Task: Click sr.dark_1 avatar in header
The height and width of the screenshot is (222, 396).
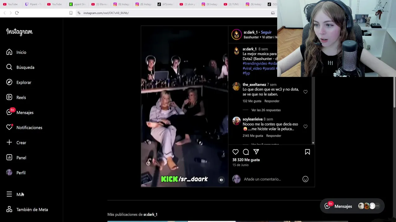Action: (x=236, y=35)
